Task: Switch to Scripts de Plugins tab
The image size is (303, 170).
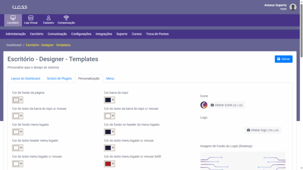Action: coord(59,79)
